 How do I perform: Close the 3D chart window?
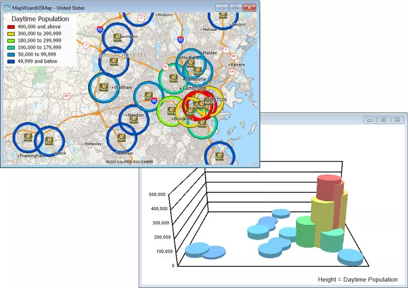click(x=398, y=119)
